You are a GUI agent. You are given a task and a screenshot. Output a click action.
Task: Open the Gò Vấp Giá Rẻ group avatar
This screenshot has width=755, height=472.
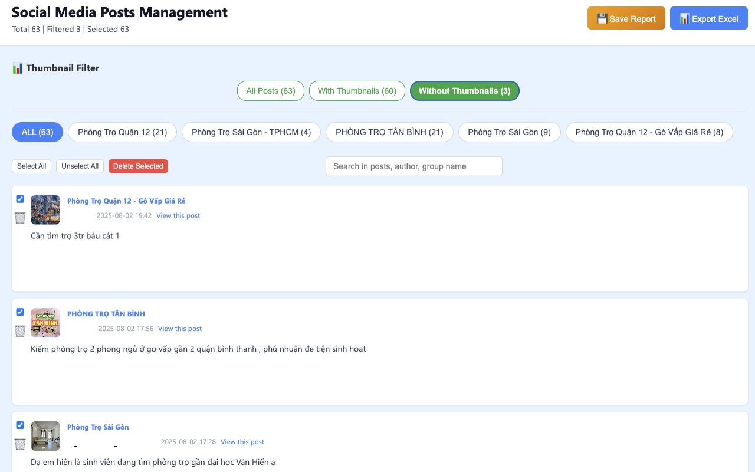pyautogui.click(x=45, y=210)
